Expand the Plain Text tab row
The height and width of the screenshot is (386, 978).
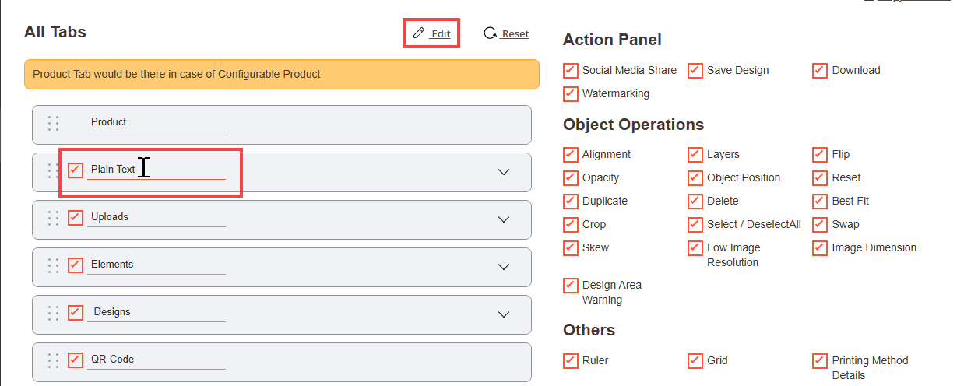click(504, 172)
